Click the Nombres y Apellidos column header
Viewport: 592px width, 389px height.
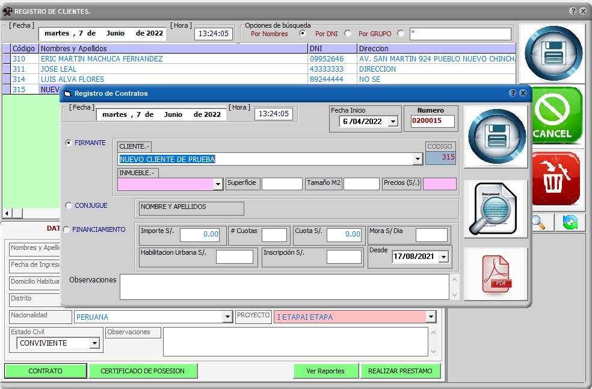[173, 48]
